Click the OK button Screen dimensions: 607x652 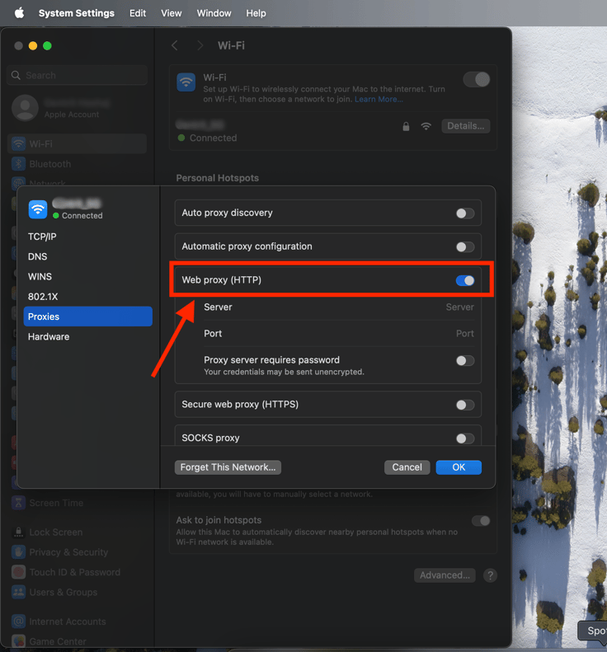click(459, 467)
